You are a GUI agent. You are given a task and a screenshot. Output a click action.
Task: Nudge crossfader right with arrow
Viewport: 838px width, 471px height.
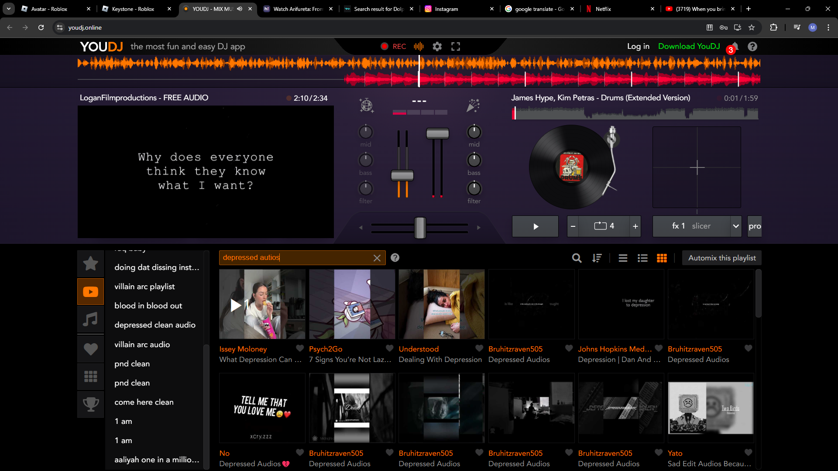pyautogui.click(x=479, y=228)
